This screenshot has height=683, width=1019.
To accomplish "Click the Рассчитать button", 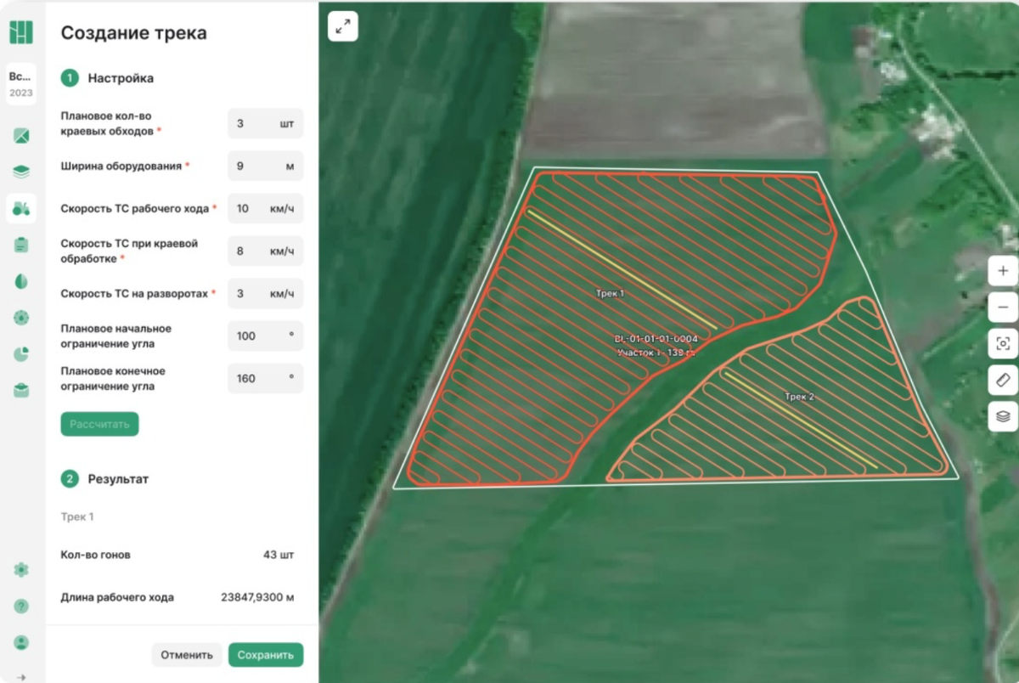I will 99,424.
